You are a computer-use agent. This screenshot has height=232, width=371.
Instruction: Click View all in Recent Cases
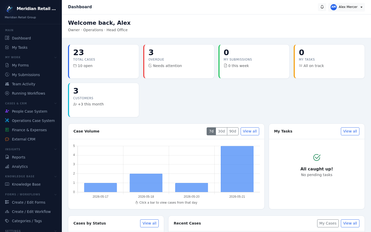tap(350, 223)
